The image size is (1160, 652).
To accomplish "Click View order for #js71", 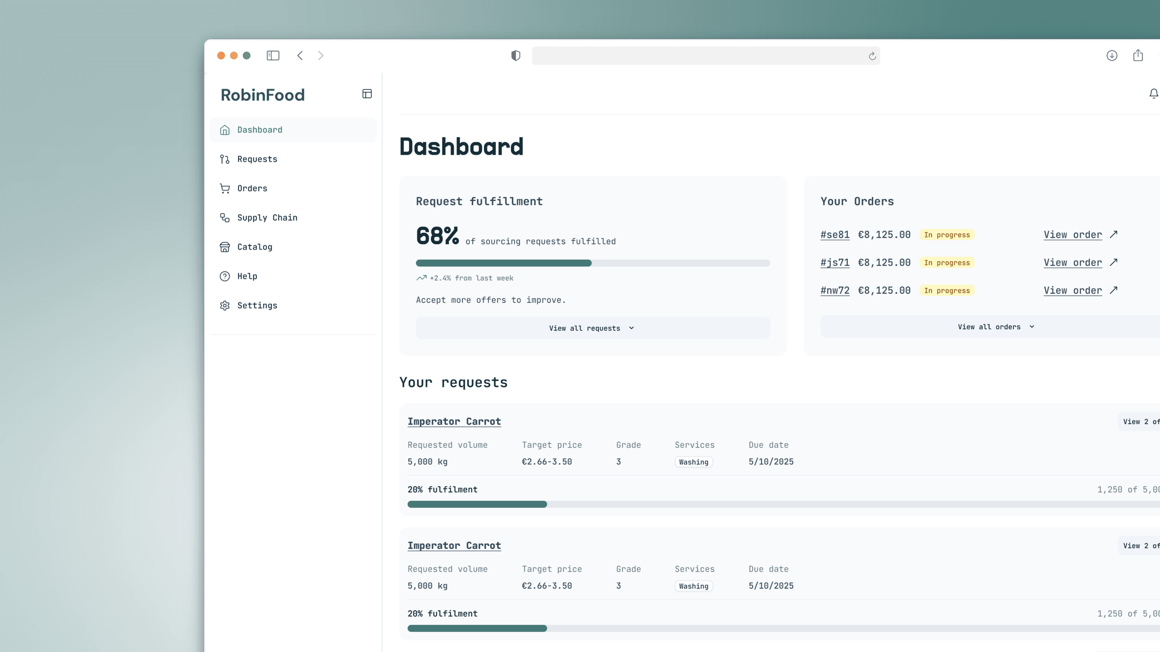I will [1073, 262].
